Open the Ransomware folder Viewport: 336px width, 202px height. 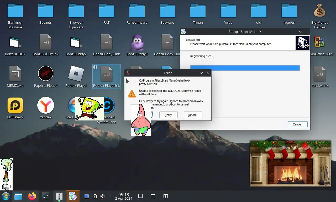pos(137,11)
